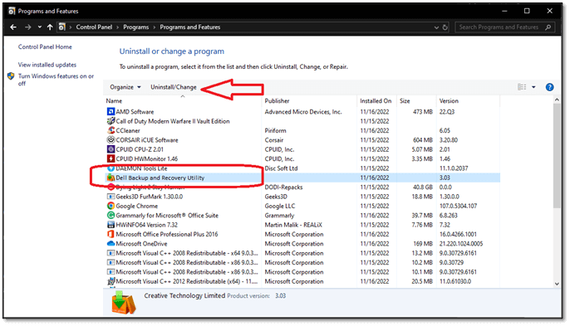Click the CPUID CPU-Z 2.01 icon
570x326 pixels.
click(x=111, y=149)
